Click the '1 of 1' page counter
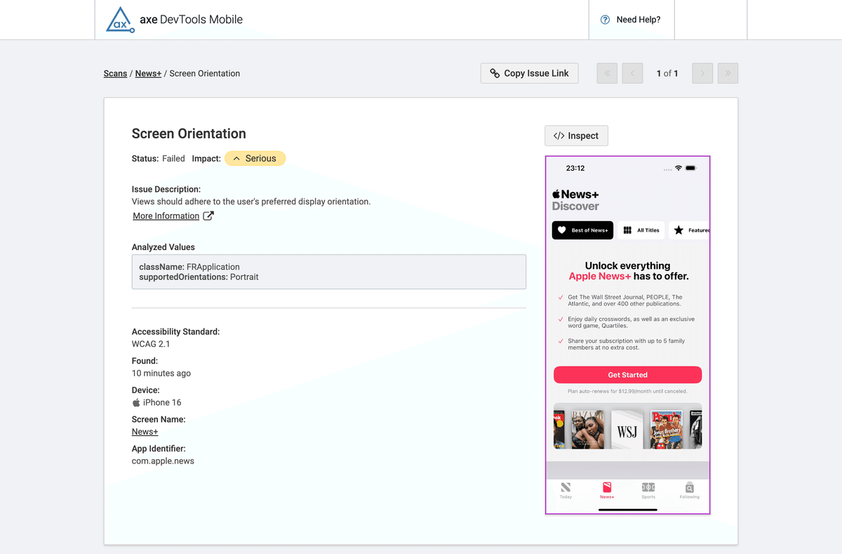The width and height of the screenshot is (842, 554). tap(667, 73)
